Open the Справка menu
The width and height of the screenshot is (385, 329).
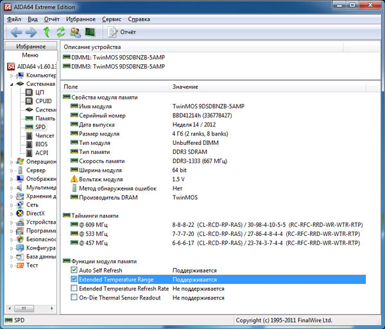139,19
